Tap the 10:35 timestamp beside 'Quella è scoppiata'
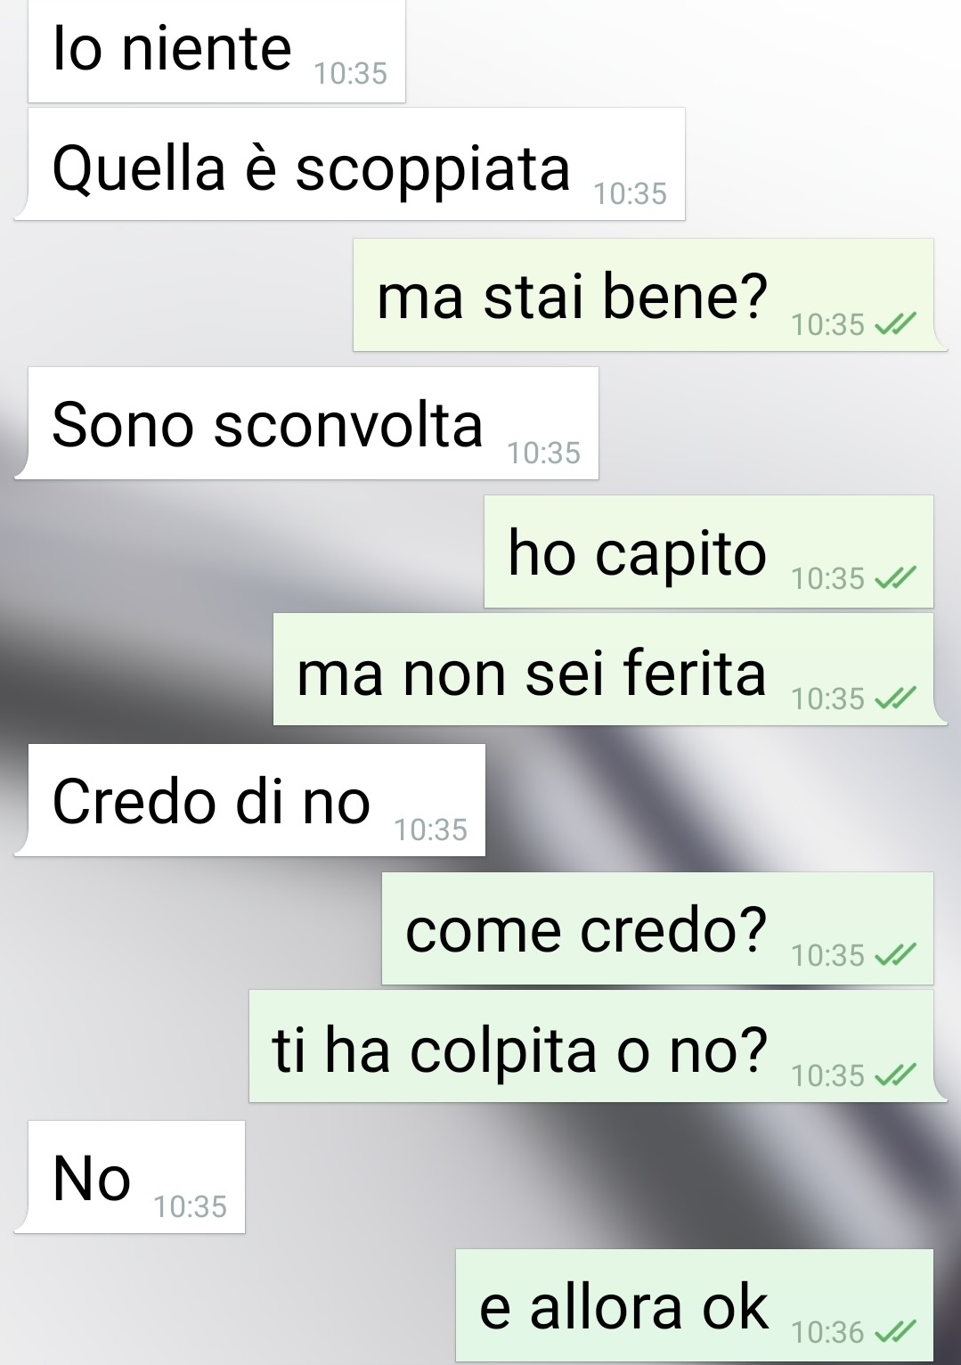Viewport: 961px width, 1365px height. coord(630,194)
